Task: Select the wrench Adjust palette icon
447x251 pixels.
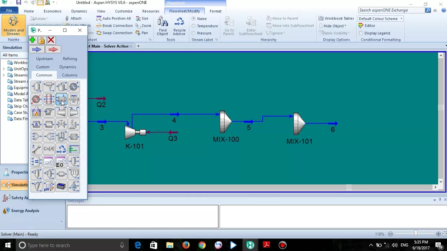Action: coord(36,149)
